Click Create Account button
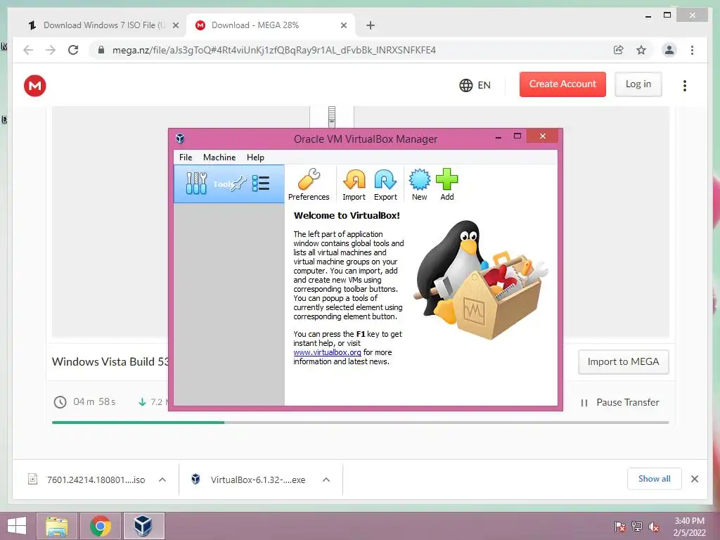 (x=562, y=84)
